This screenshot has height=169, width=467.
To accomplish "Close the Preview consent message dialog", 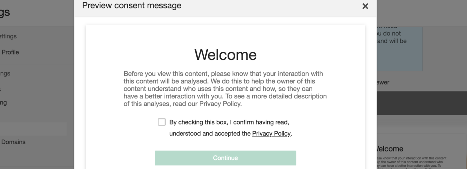I will tap(365, 6).
